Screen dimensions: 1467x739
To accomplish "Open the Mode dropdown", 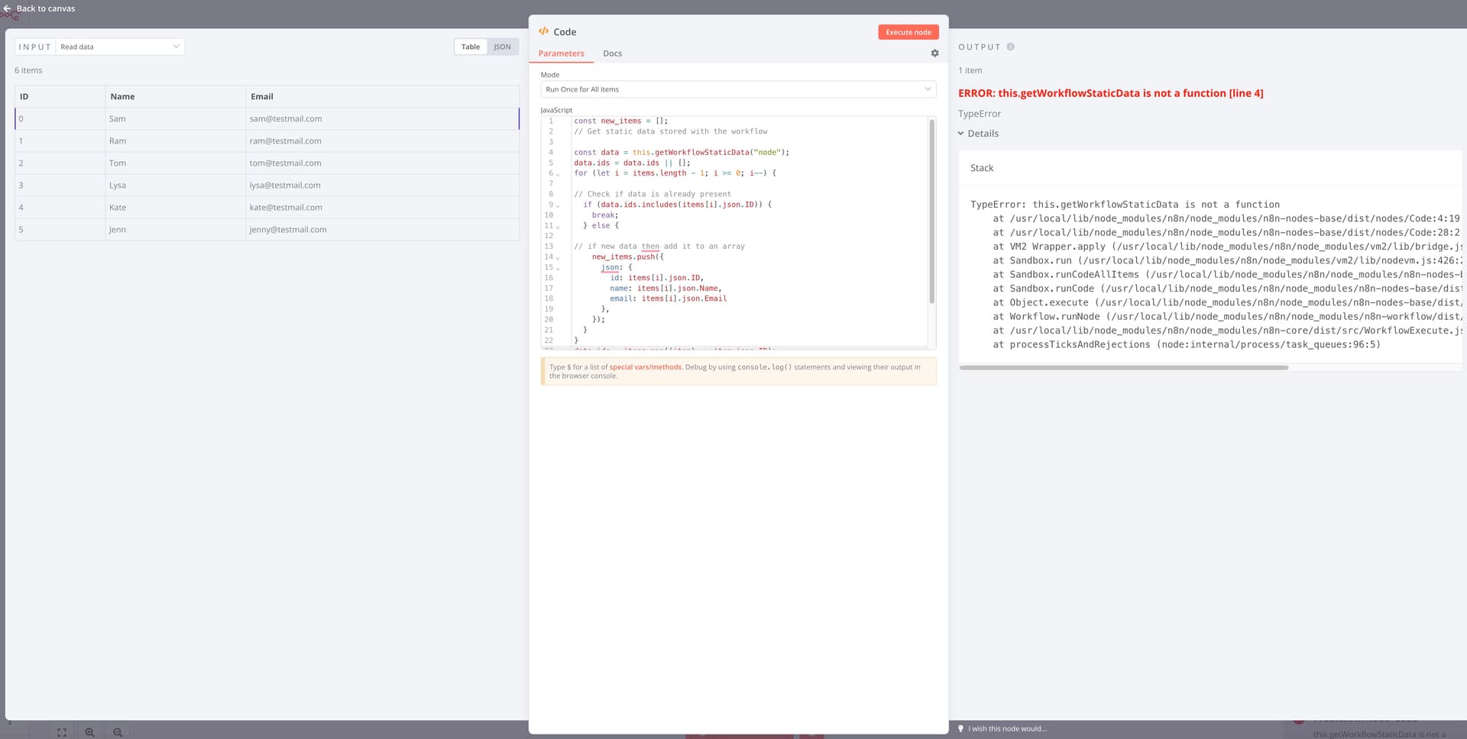I will (738, 89).
